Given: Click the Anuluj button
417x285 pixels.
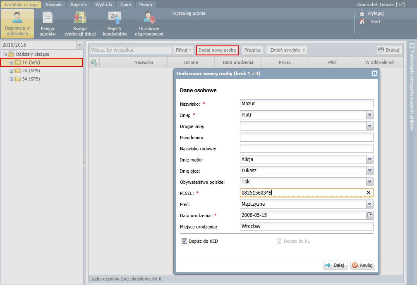Looking at the screenshot, I should (x=363, y=265).
